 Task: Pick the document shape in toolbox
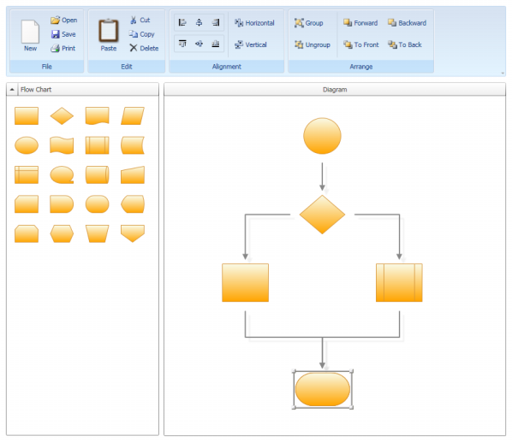tap(97, 115)
